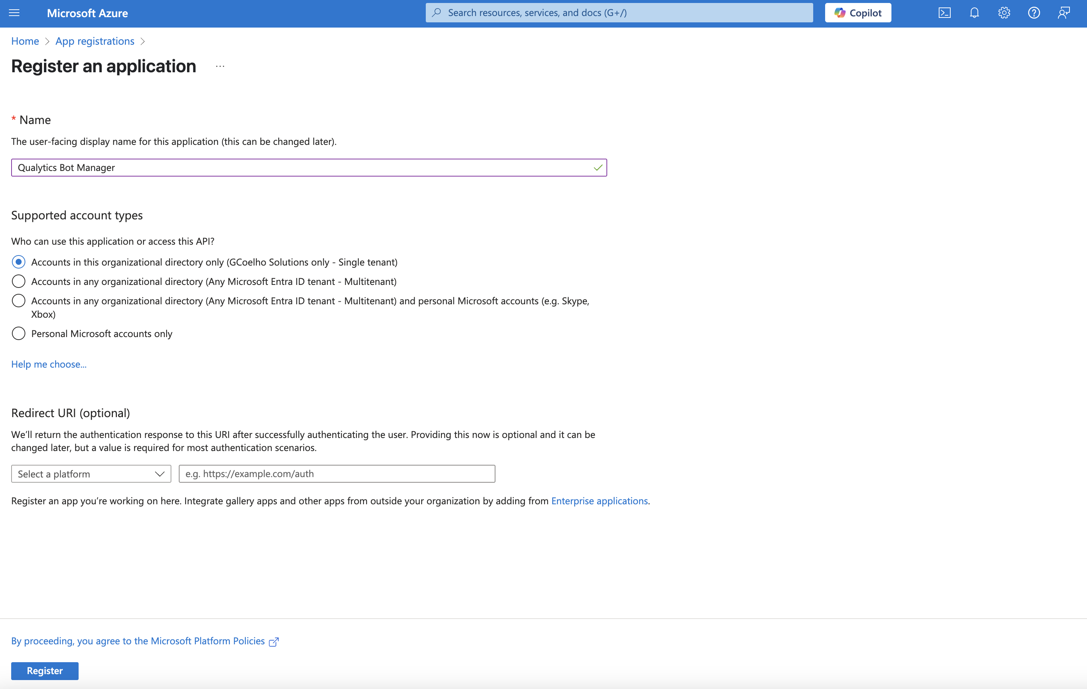Open the feedback icon in the header
The height and width of the screenshot is (689, 1087).
pos(1064,13)
